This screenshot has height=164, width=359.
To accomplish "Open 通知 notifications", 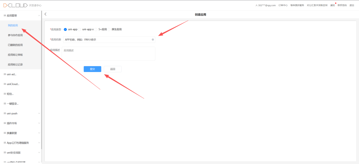I will (x=332, y=6).
